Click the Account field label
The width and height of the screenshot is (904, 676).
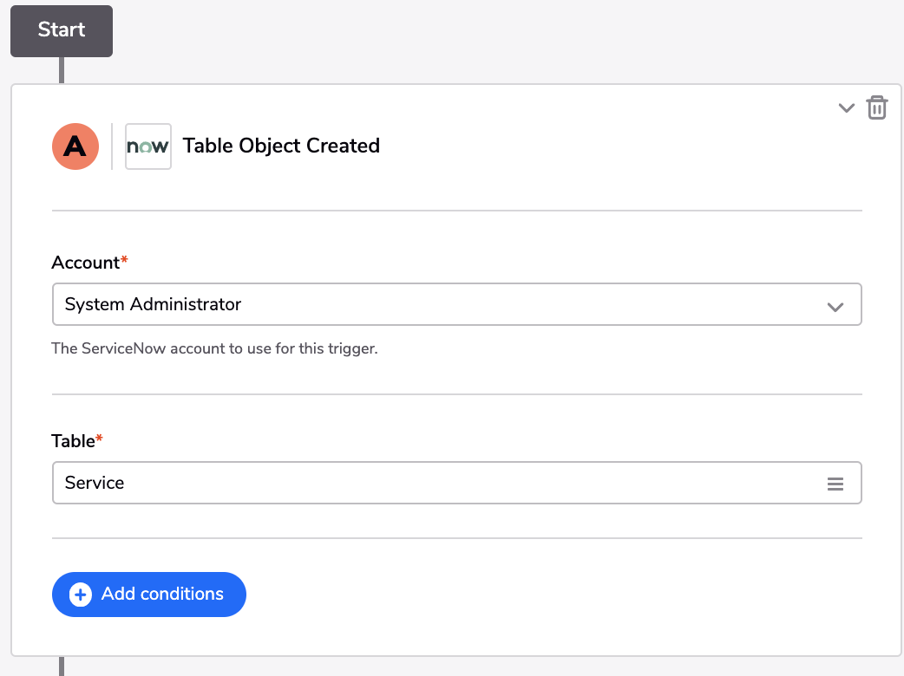click(85, 263)
